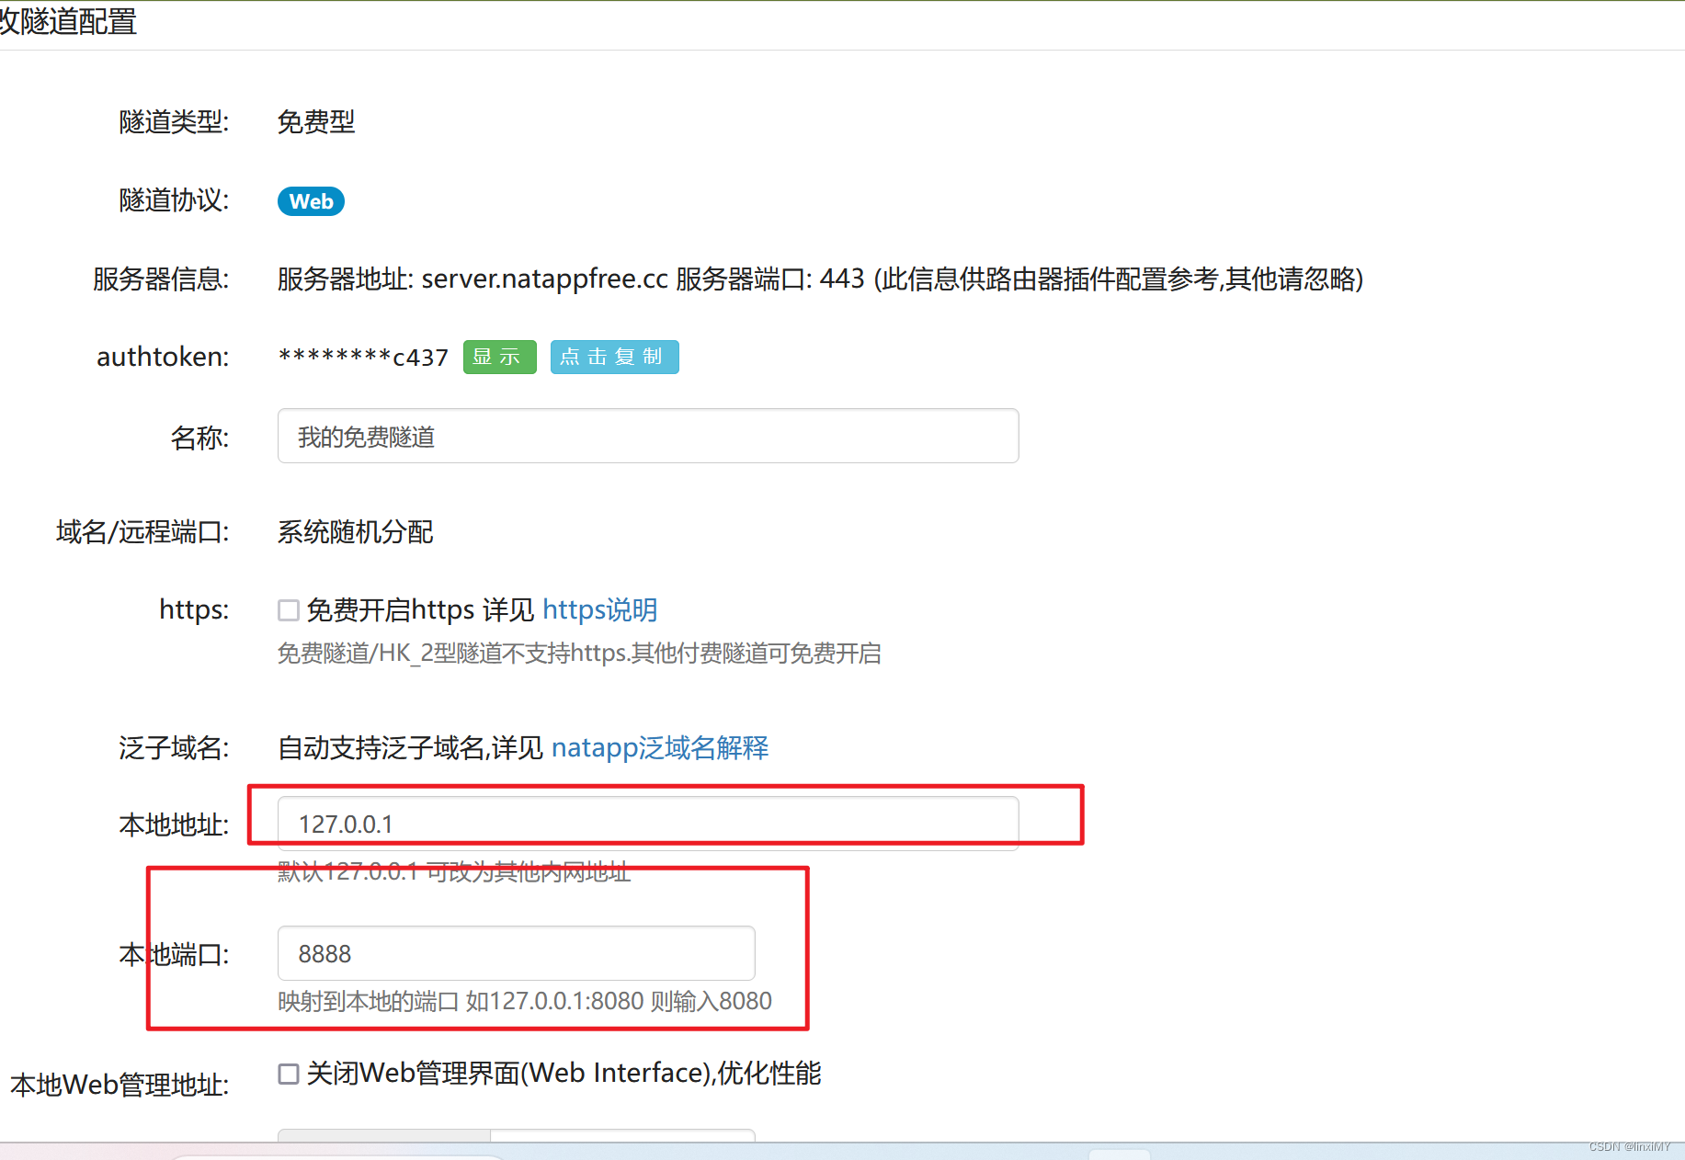
Task: Select the 服务器地址 server.natappfree.cc text
Action: click(x=472, y=279)
